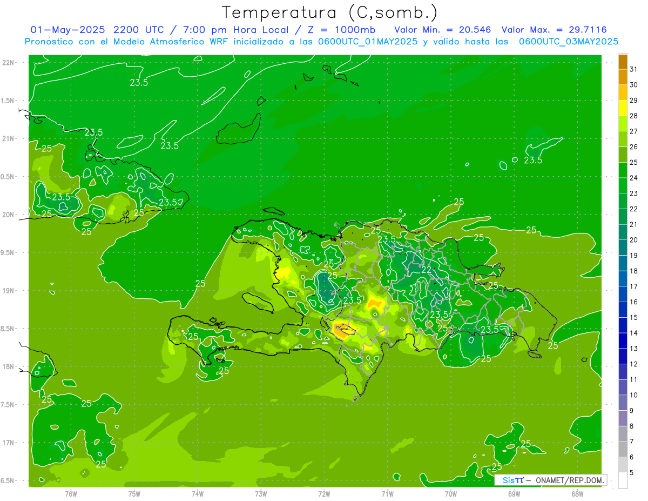Screen dimensions: 648x501
Task: Click the 68W longitude axis label
Action: pos(577,493)
